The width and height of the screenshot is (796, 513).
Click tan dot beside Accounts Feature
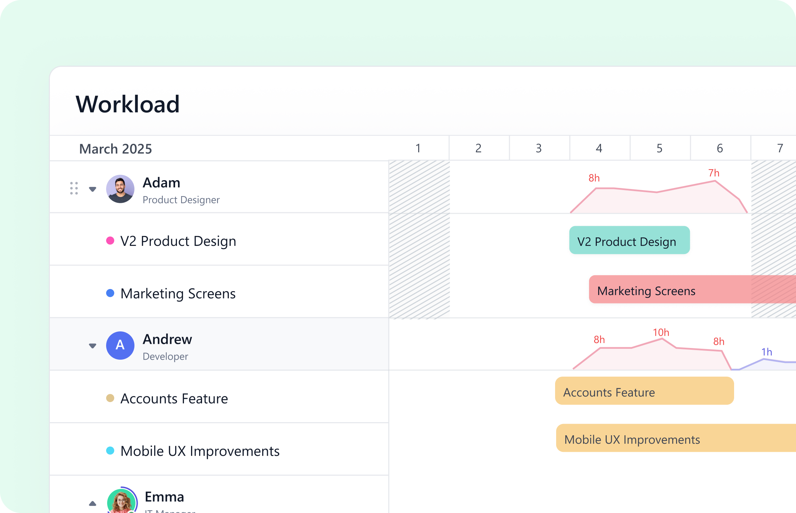(110, 398)
